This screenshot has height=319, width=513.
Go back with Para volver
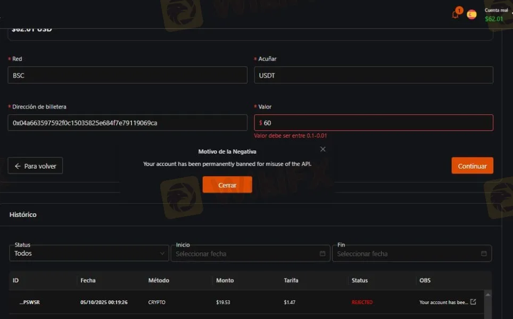(x=36, y=166)
